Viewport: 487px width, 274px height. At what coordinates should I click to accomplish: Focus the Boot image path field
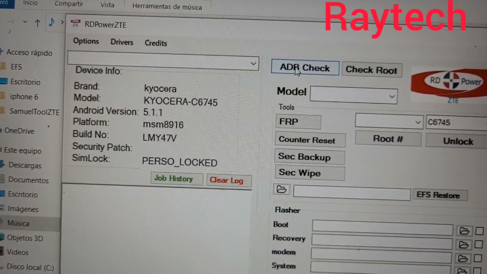[382, 227]
